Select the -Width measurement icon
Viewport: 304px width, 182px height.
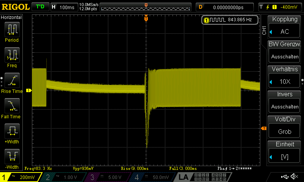pyautogui.click(x=12, y=156)
